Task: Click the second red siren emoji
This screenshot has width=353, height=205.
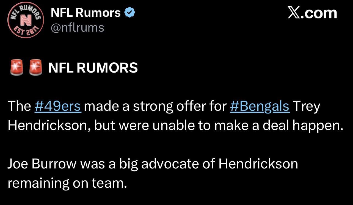Action: 36,68
